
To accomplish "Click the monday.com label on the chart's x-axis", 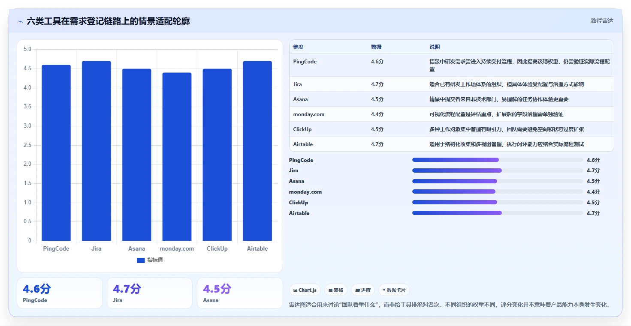I will [177, 249].
